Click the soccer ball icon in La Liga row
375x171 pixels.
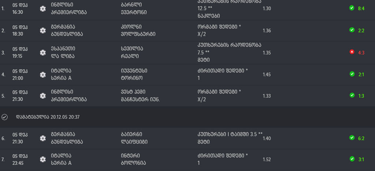coord(43,52)
